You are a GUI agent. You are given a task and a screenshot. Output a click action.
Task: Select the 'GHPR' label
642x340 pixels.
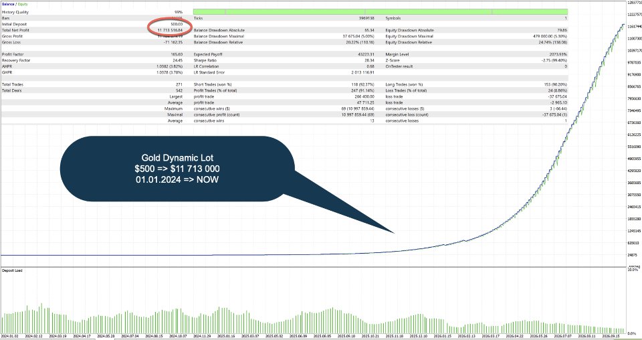(x=7, y=72)
